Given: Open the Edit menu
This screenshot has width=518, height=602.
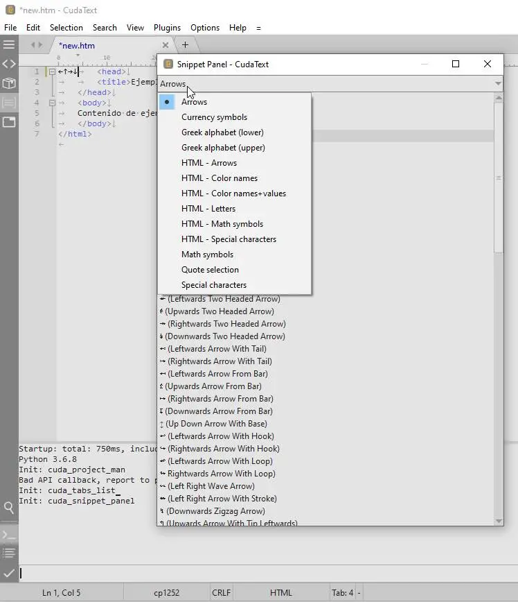Looking at the screenshot, I should click(33, 28).
